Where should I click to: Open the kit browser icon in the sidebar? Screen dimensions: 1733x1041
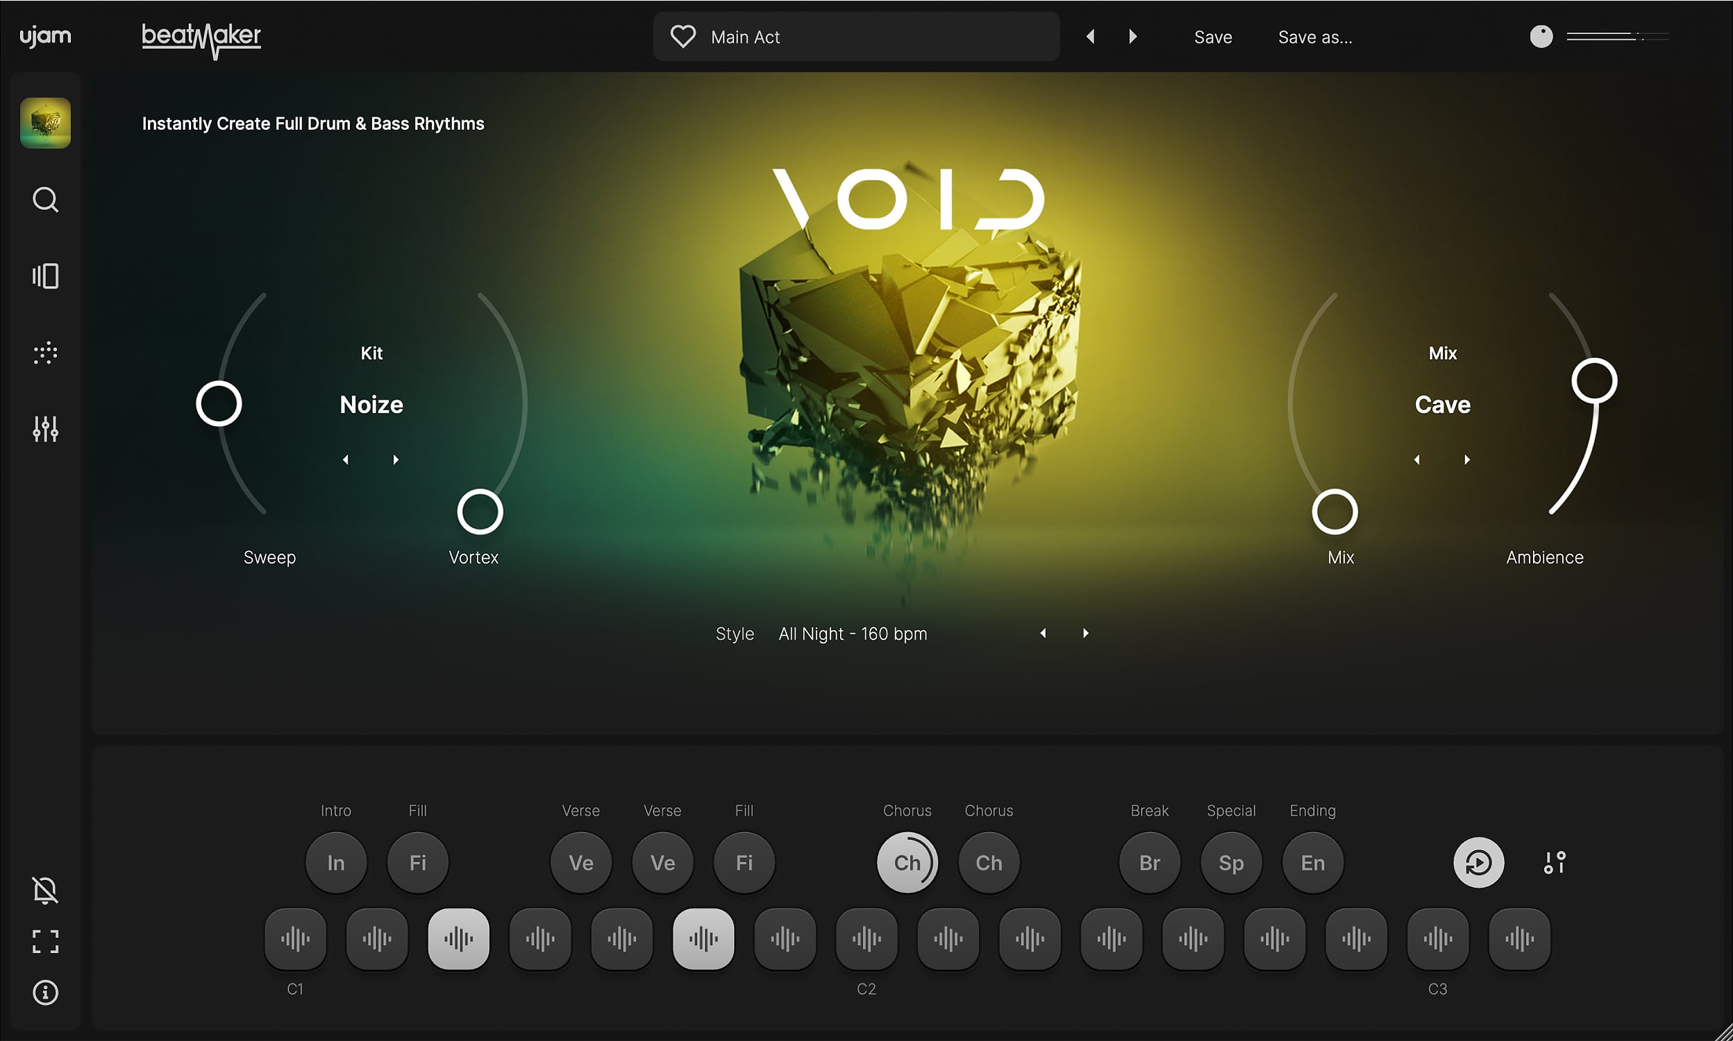click(45, 276)
